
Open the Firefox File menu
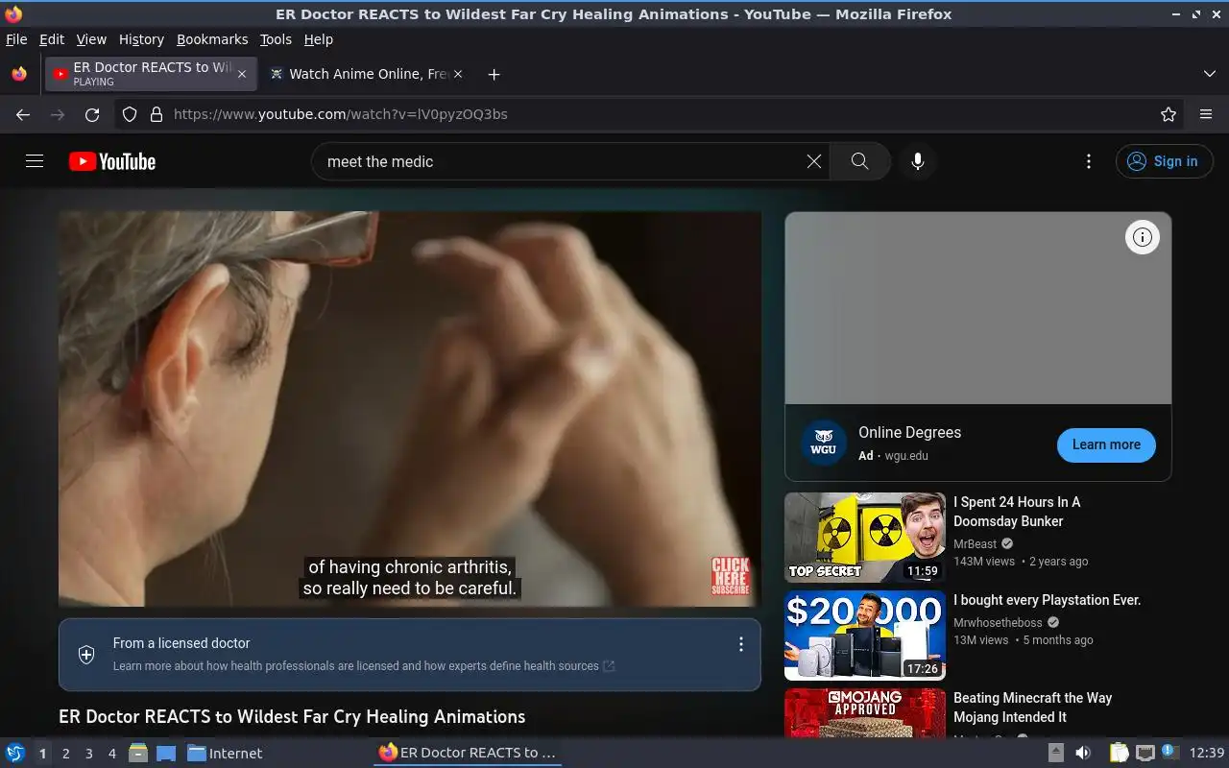pyautogui.click(x=16, y=39)
